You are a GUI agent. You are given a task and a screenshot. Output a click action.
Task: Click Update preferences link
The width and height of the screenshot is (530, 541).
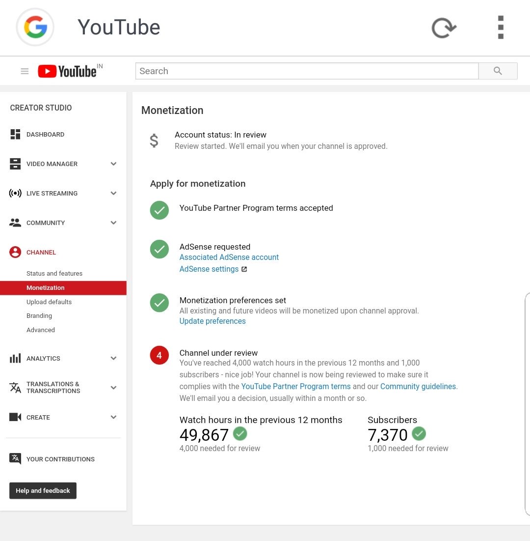point(212,321)
